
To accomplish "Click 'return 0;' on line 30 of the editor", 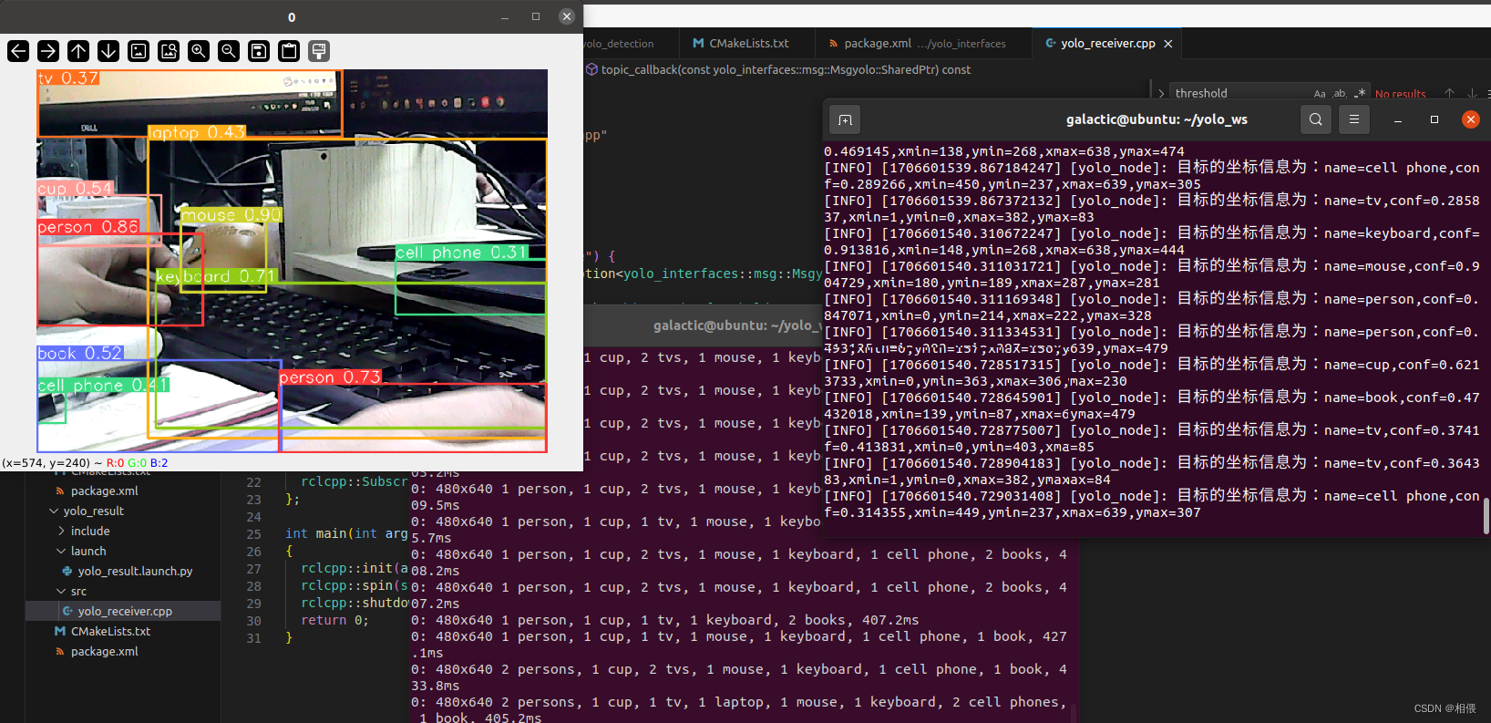I will [x=334, y=621].
